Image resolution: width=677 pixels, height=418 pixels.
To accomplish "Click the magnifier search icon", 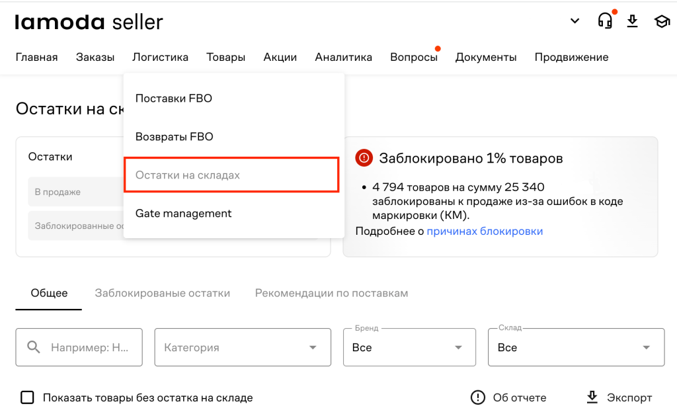I will point(34,347).
